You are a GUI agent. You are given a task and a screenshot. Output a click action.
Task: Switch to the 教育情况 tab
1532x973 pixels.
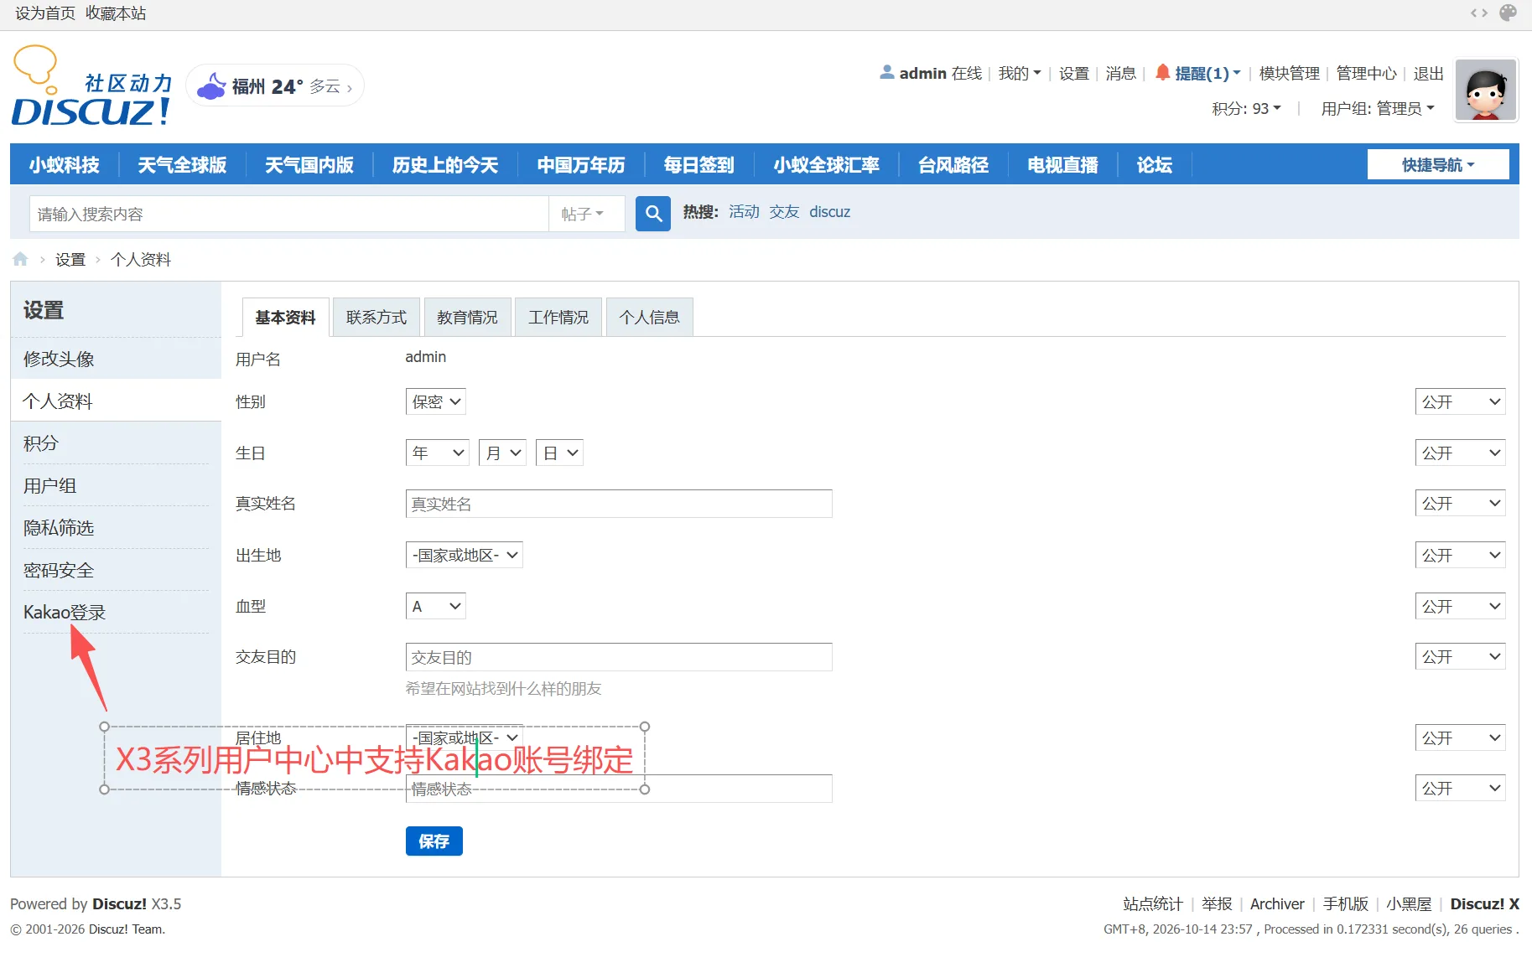[467, 317]
